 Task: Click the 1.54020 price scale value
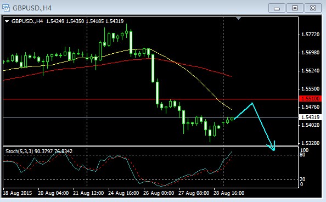[310, 125]
